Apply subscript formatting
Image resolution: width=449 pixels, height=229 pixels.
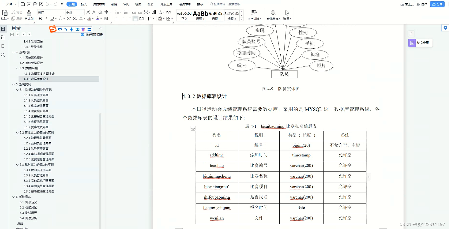[75, 18]
